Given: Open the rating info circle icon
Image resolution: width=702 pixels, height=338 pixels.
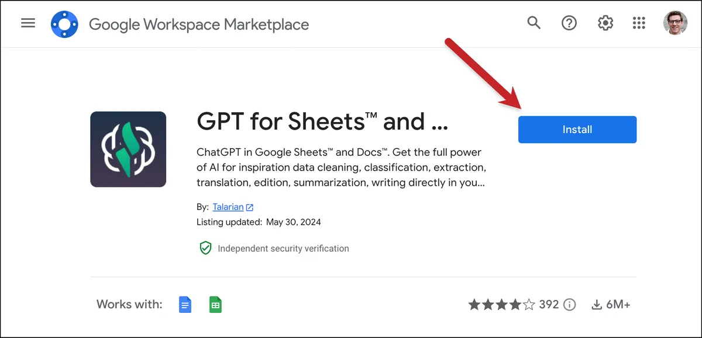Looking at the screenshot, I should tap(569, 305).
